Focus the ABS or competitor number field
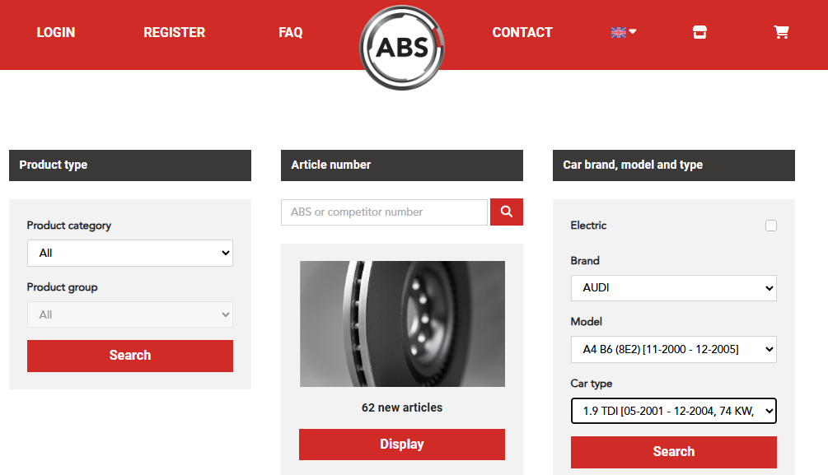 tap(384, 212)
